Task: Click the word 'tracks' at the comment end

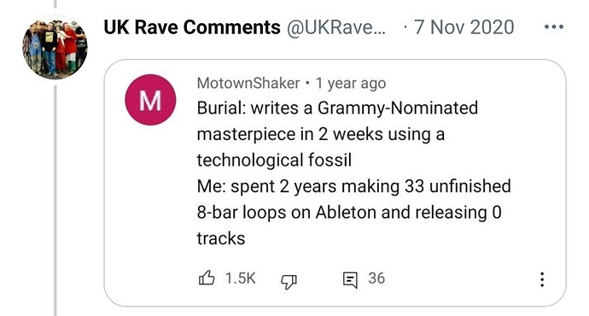Action: click(221, 238)
